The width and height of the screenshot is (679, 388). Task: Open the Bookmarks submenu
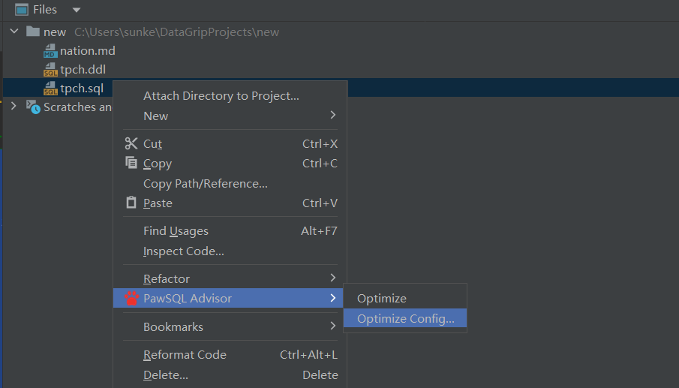point(173,326)
